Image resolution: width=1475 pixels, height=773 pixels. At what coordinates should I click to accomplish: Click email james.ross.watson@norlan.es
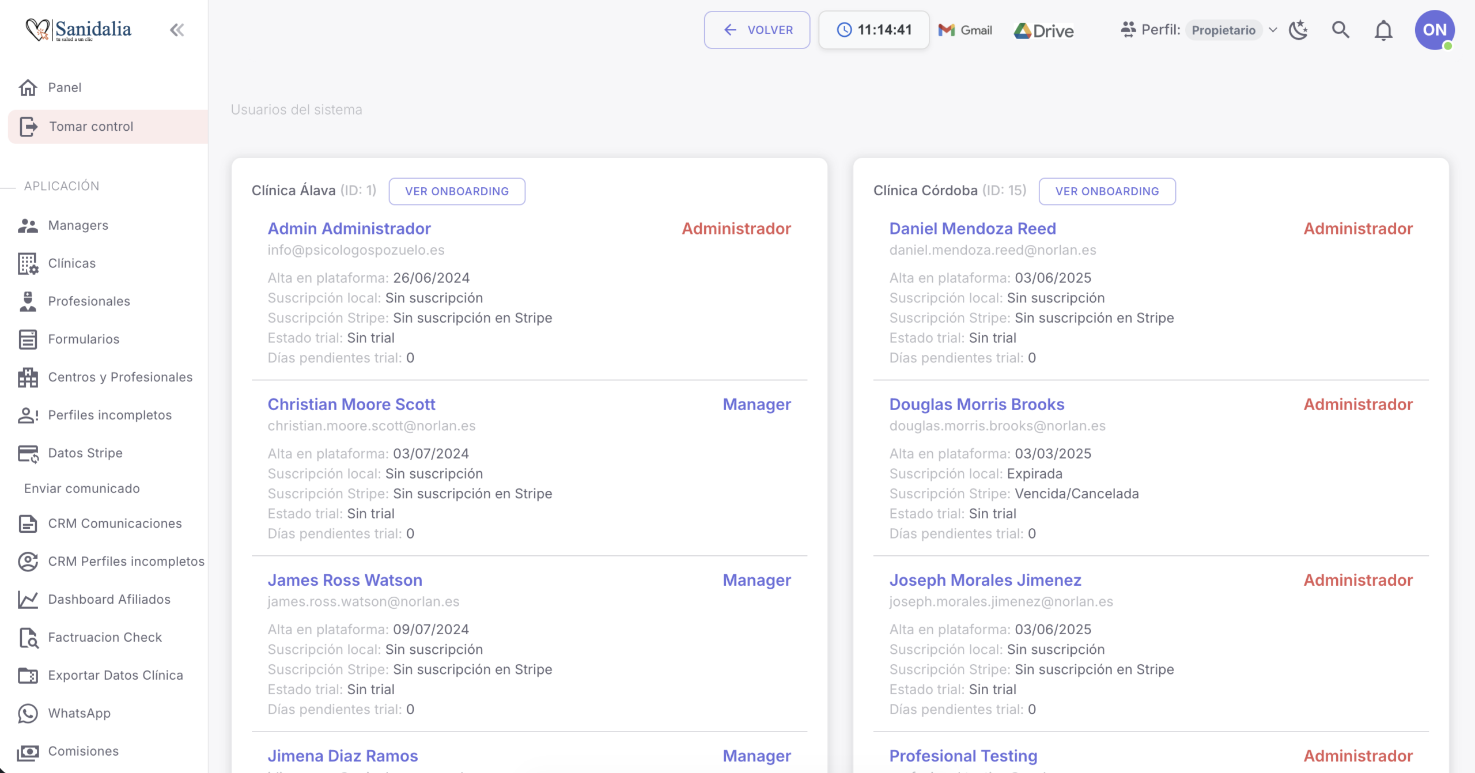(x=364, y=601)
